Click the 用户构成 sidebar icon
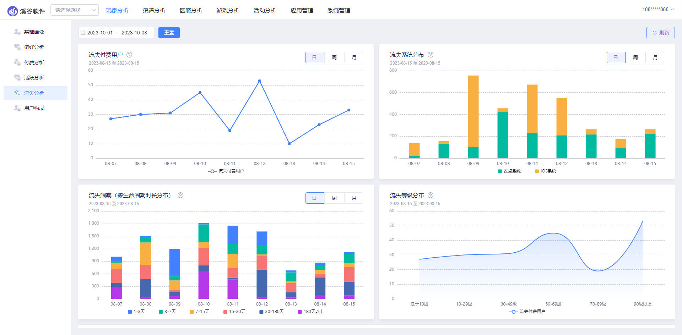 tap(17, 108)
